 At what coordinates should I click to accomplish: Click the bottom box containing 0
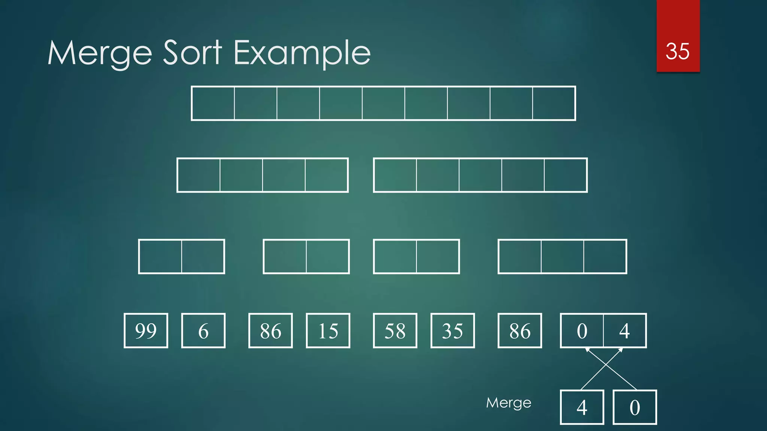635,407
